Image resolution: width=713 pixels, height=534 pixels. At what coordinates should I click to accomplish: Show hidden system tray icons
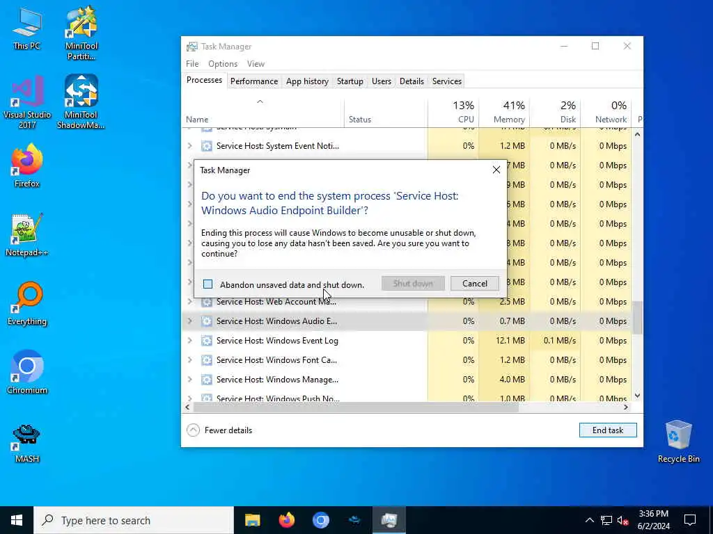point(589,520)
